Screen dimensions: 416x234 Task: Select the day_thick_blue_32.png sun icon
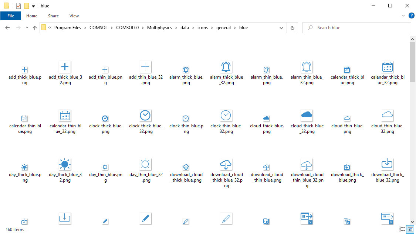pos(65,164)
